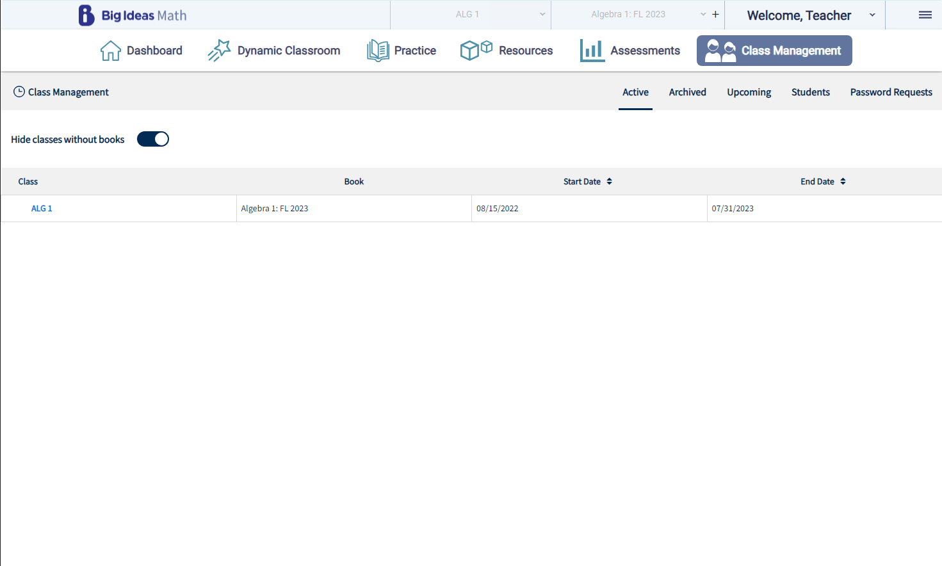Open the Assessments section

tap(630, 51)
